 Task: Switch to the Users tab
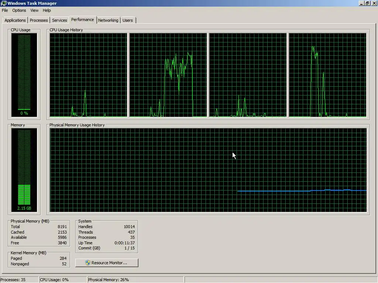tap(127, 20)
